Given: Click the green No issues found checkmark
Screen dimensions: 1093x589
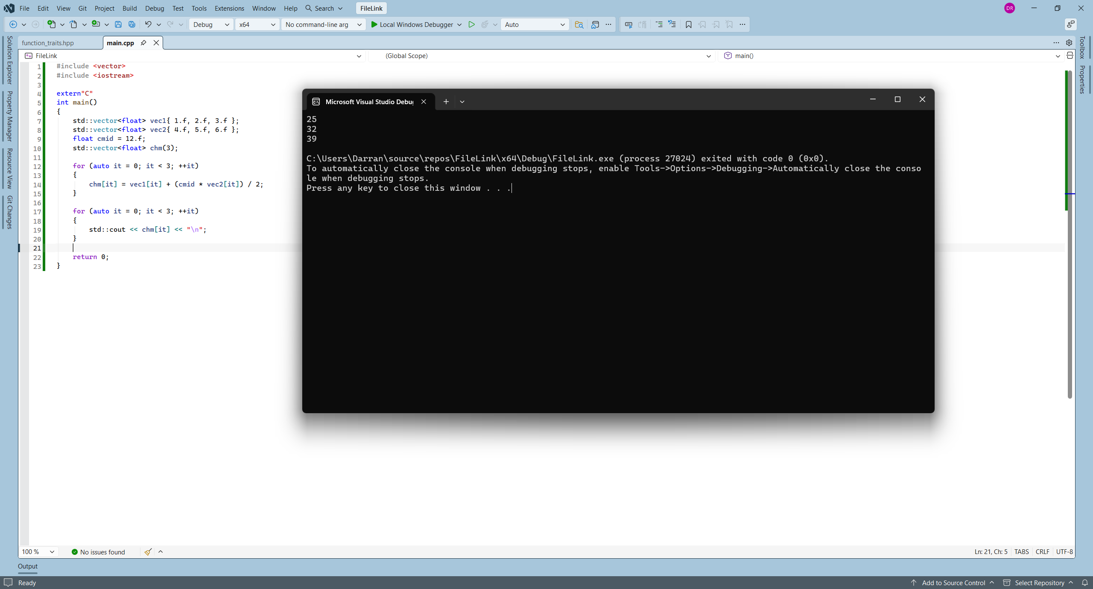Looking at the screenshot, I should tap(75, 552).
